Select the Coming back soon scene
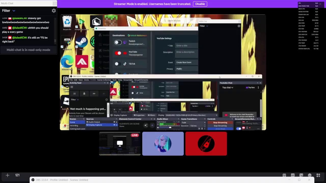The width and height of the screenshot is (326, 183). 77,129
